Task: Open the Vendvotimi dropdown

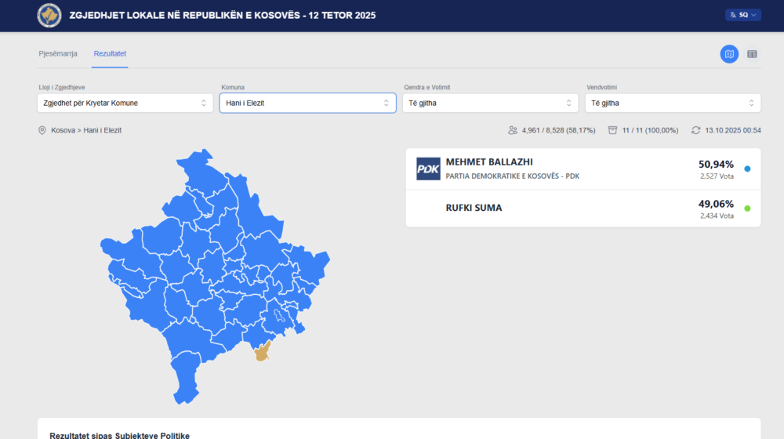Action: (x=672, y=103)
